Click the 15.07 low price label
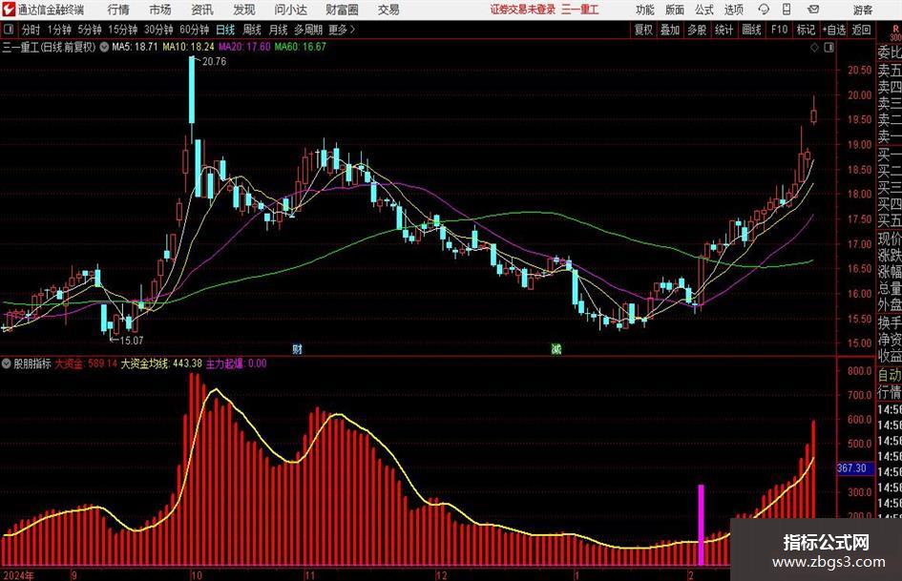The width and height of the screenshot is (902, 581). click(131, 341)
